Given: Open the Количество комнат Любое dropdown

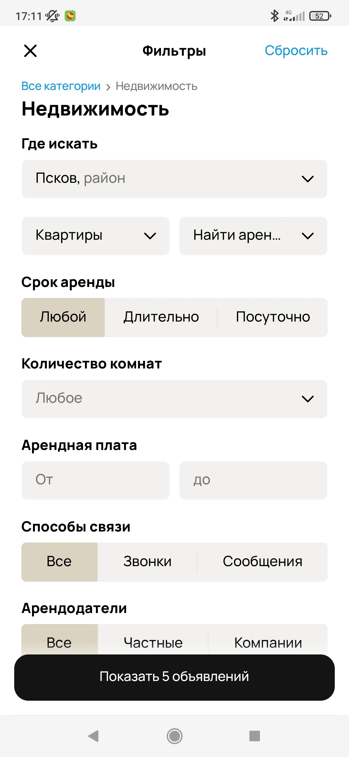Looking at the screenshot, I should pyautogui.click(x=174, y=399).
